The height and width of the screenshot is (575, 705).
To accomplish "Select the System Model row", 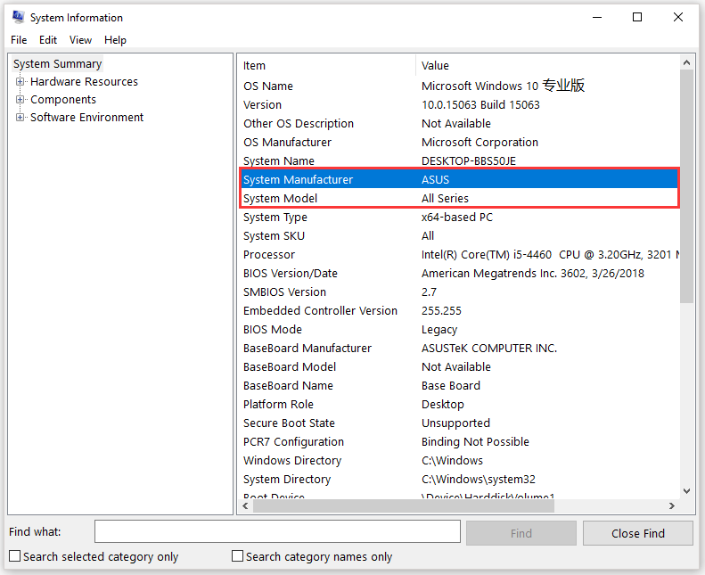I will pos(459,198).
